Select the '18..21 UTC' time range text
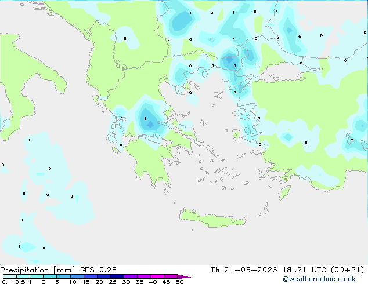The height and width of the screenshot is (284, 368). [x=304, y=270]
